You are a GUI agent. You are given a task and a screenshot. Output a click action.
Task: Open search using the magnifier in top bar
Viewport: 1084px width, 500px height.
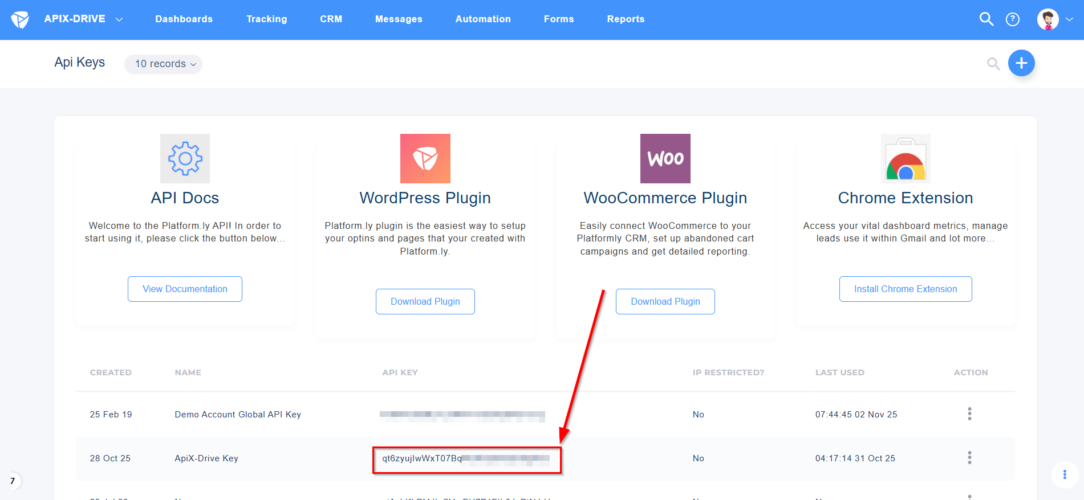point(986,19)
